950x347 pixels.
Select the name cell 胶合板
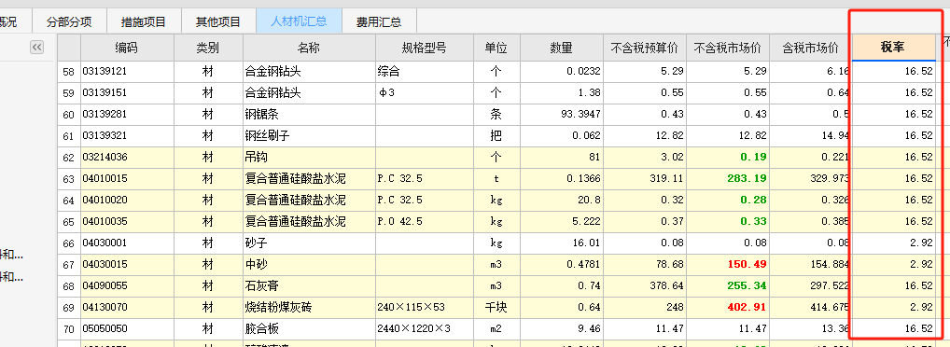point(309,329)
